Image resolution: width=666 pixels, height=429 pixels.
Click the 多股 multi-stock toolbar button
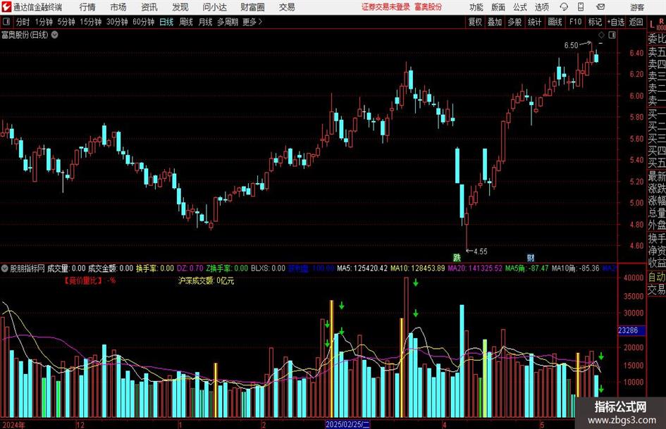pyautogui.click(x=514, y=22)
